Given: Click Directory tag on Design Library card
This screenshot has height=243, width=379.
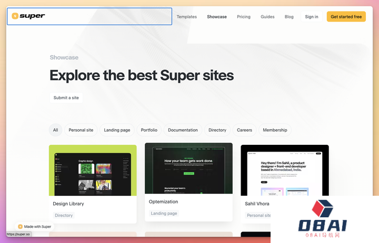Looking at the screenshot, I should click(64, 215).
